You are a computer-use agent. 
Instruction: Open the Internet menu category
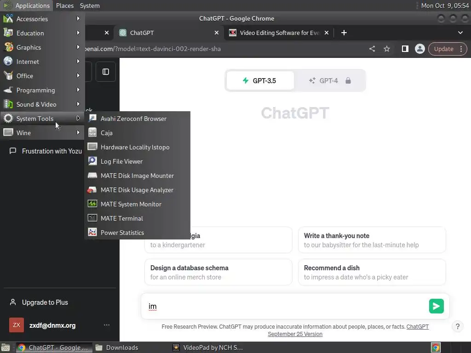[42, 62]
